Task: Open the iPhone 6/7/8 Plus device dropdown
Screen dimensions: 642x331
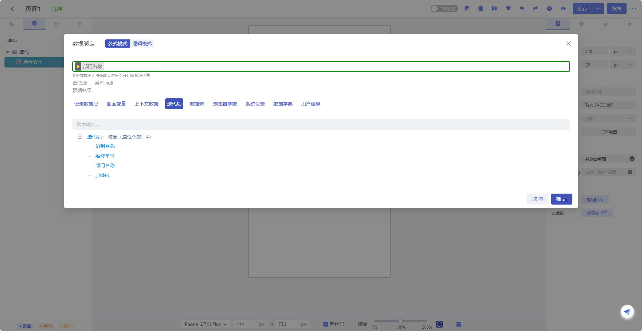Action: pyautogui.click(x=205, y=324)
